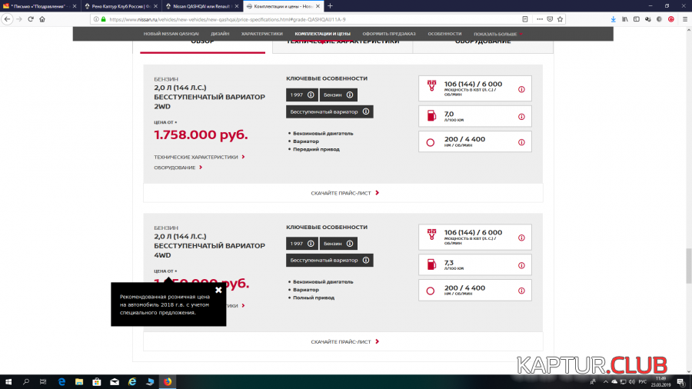Open Microsoft Store from the taskbar

click(97, 382)
